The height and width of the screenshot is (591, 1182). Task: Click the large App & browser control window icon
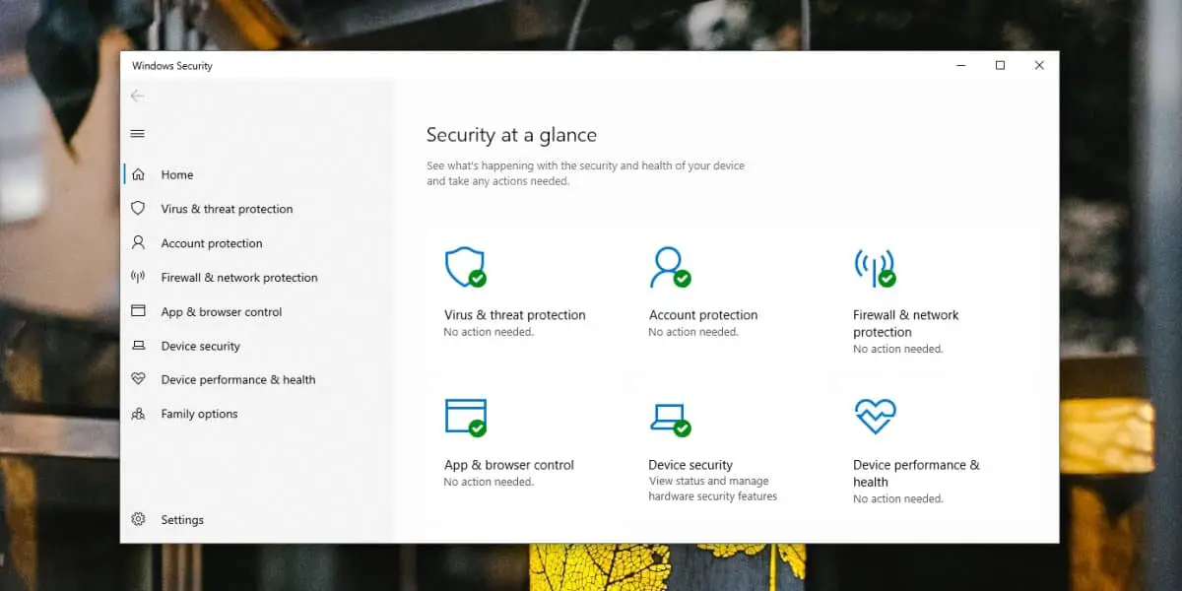tap(465, 417)
